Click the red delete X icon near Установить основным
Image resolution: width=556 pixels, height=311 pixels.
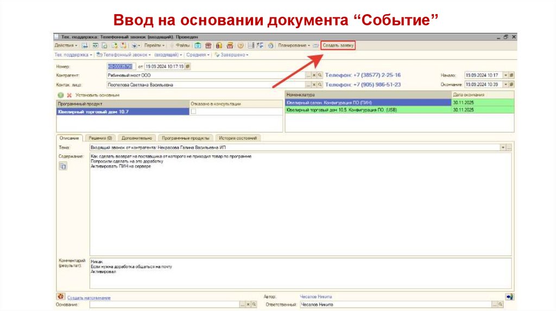click(x=69, y=95)
